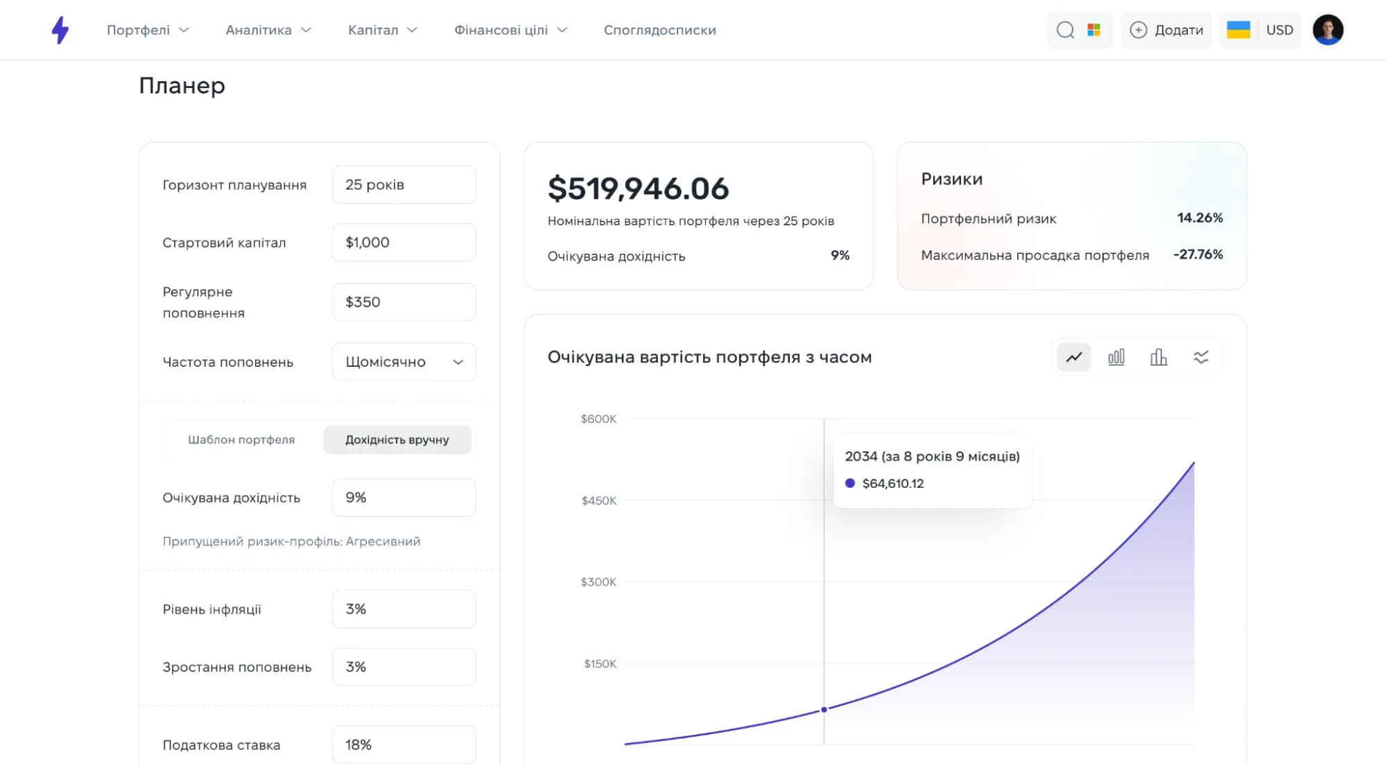The width and height of the screenshot is (1386, 766).
Task: Click the $64,610.12 tooltip value
Action: coord(893,483)
